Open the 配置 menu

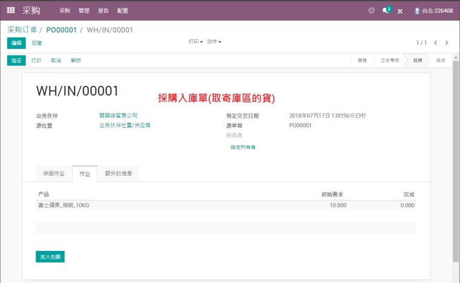pos(123,11)
